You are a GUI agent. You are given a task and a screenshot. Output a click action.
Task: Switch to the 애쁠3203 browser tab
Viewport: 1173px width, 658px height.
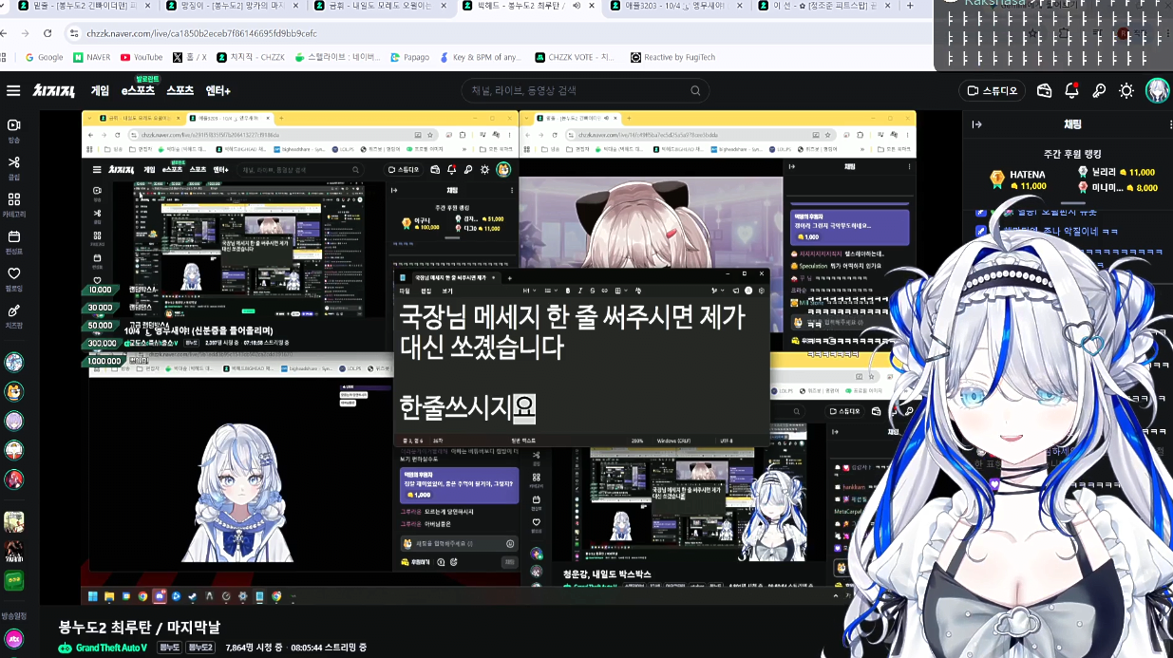pos(678,6)
